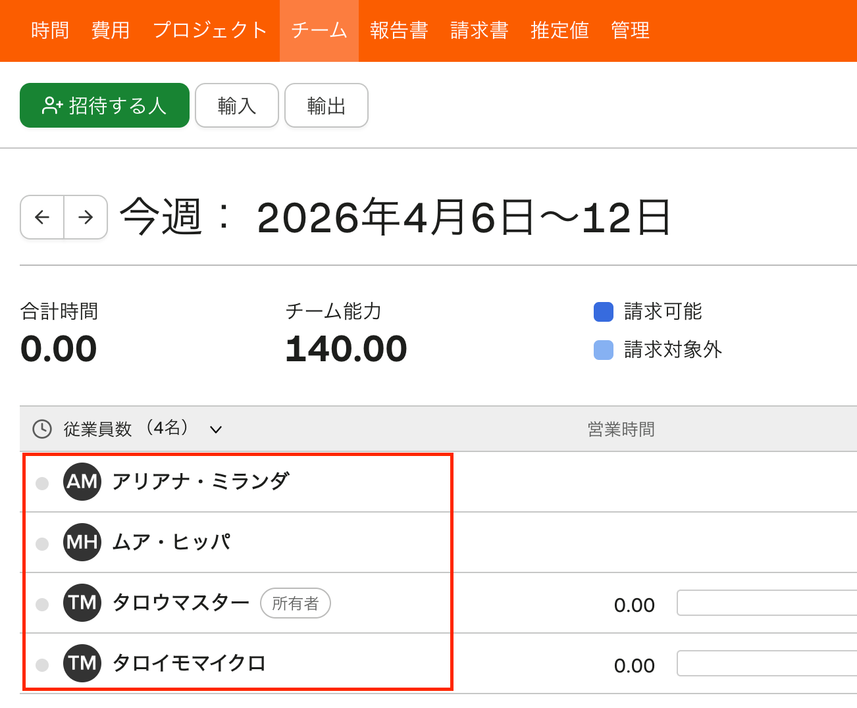The height and width of the screenshot is (708, 857).
Task: Click the AM avatar for アリアナ・ミランダ
Action: pos(82,482)
